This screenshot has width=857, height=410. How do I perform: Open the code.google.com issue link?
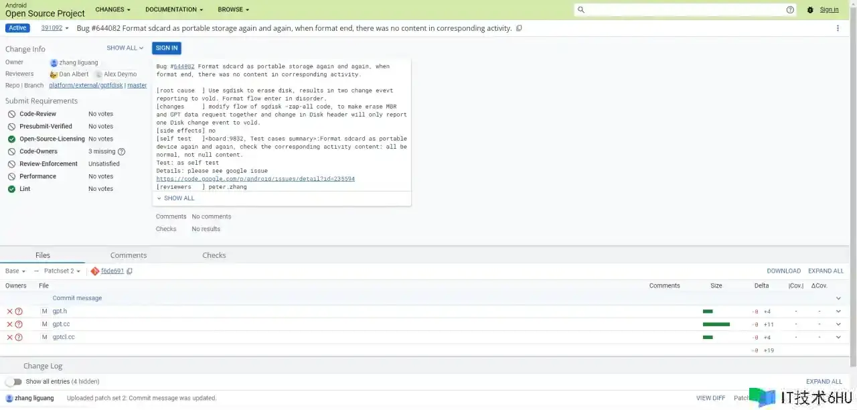tap(256, 179)
